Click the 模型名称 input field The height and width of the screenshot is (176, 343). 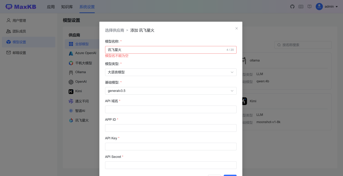tap(171, 50)
